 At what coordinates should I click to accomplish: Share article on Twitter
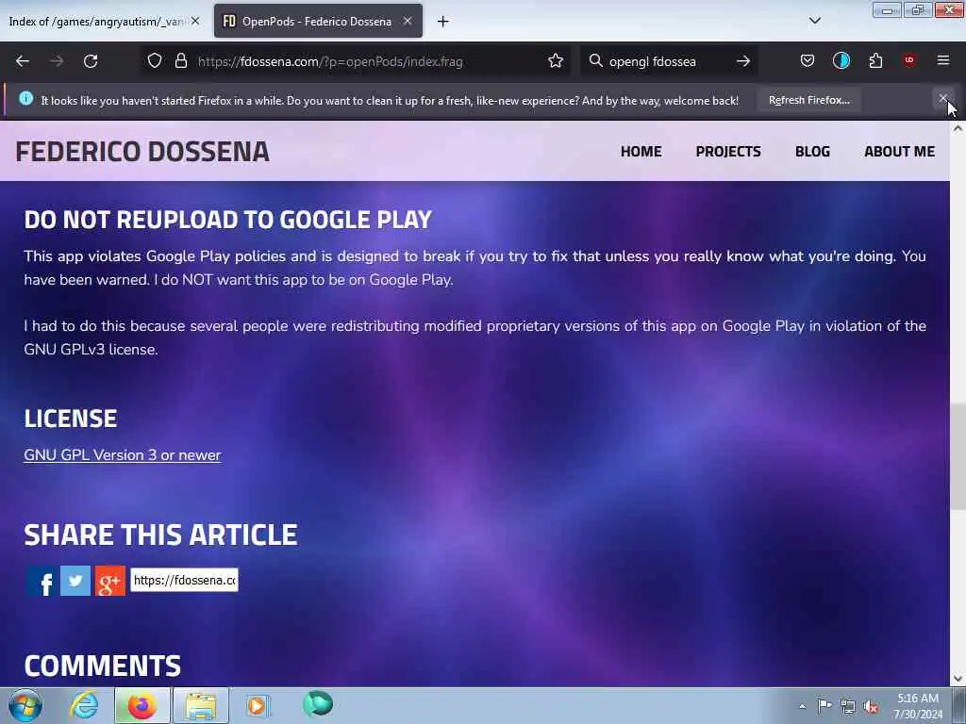75,581
